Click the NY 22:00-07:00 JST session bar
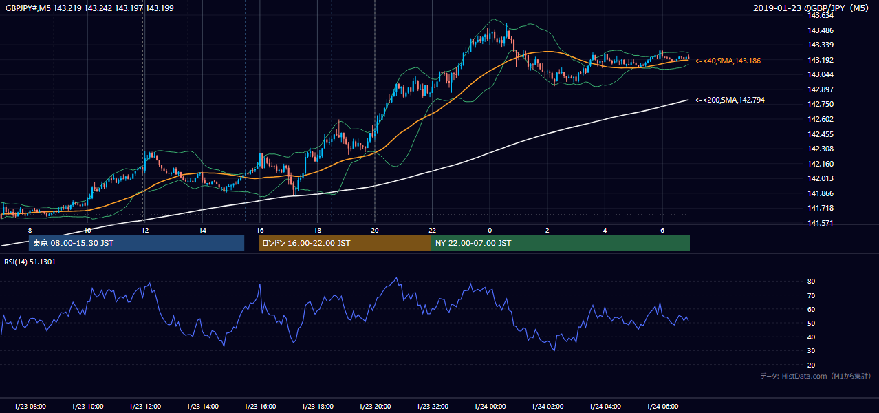The image size is (879, 413). [x=561, y=243]
